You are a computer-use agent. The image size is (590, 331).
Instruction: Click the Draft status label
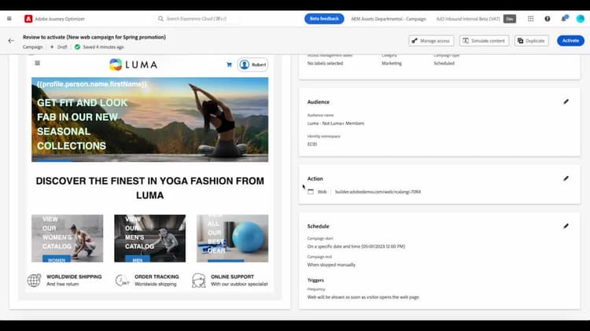click(62, 47)
